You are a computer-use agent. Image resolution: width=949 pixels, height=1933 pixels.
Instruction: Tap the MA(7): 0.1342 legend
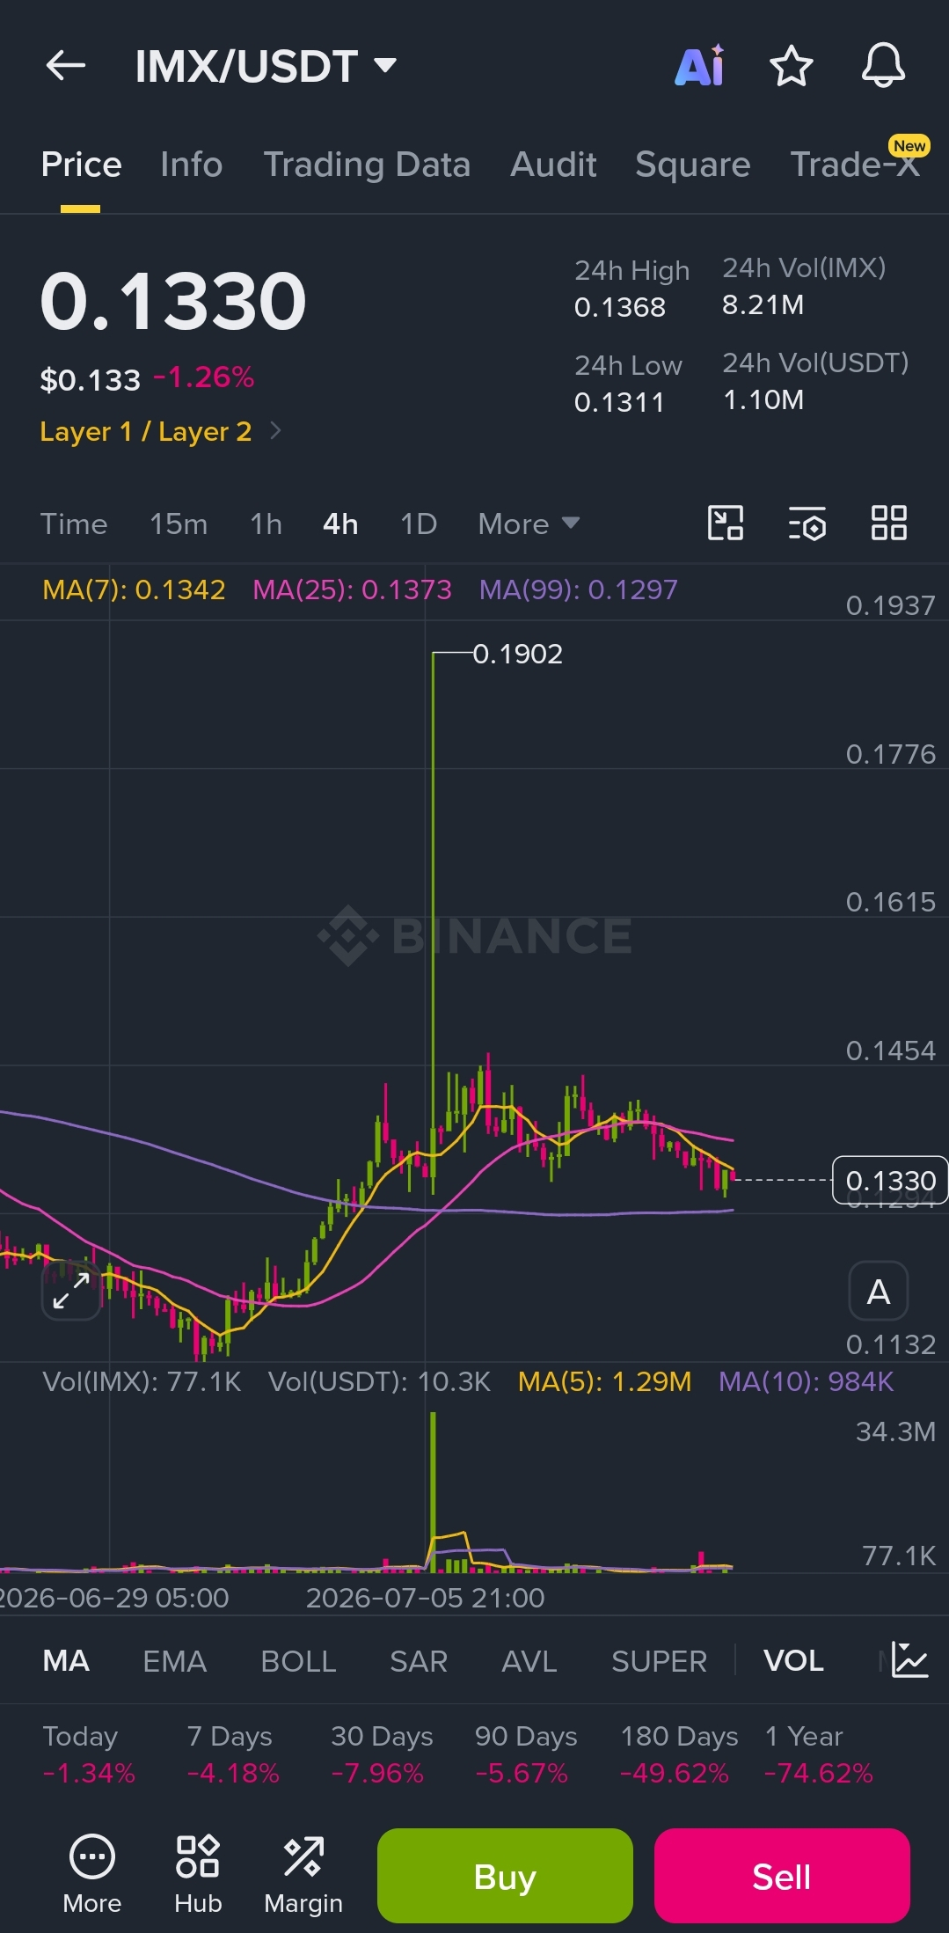[x=134, y=589]
